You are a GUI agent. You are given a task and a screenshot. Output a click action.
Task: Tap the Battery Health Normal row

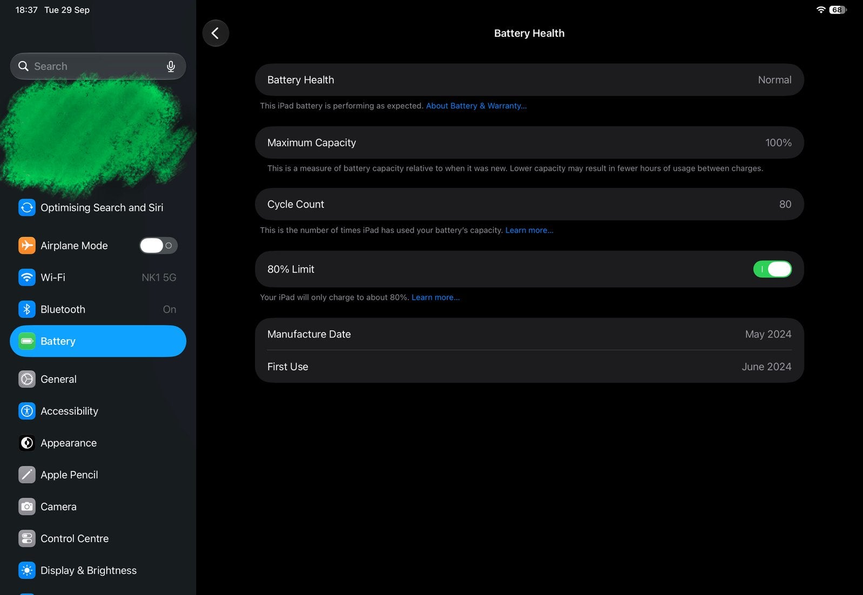529,80
